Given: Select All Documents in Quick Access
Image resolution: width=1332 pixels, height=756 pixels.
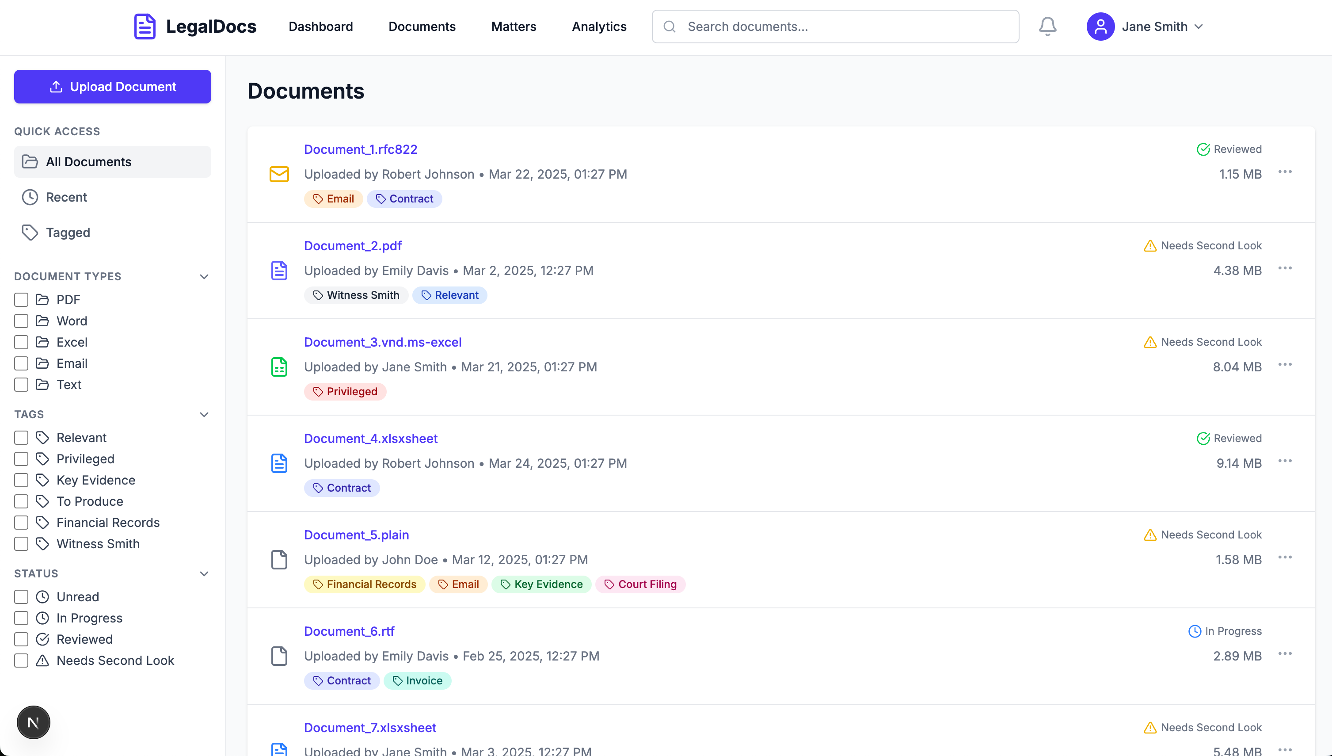Looking at the screenshot, I should coord(113,162).
